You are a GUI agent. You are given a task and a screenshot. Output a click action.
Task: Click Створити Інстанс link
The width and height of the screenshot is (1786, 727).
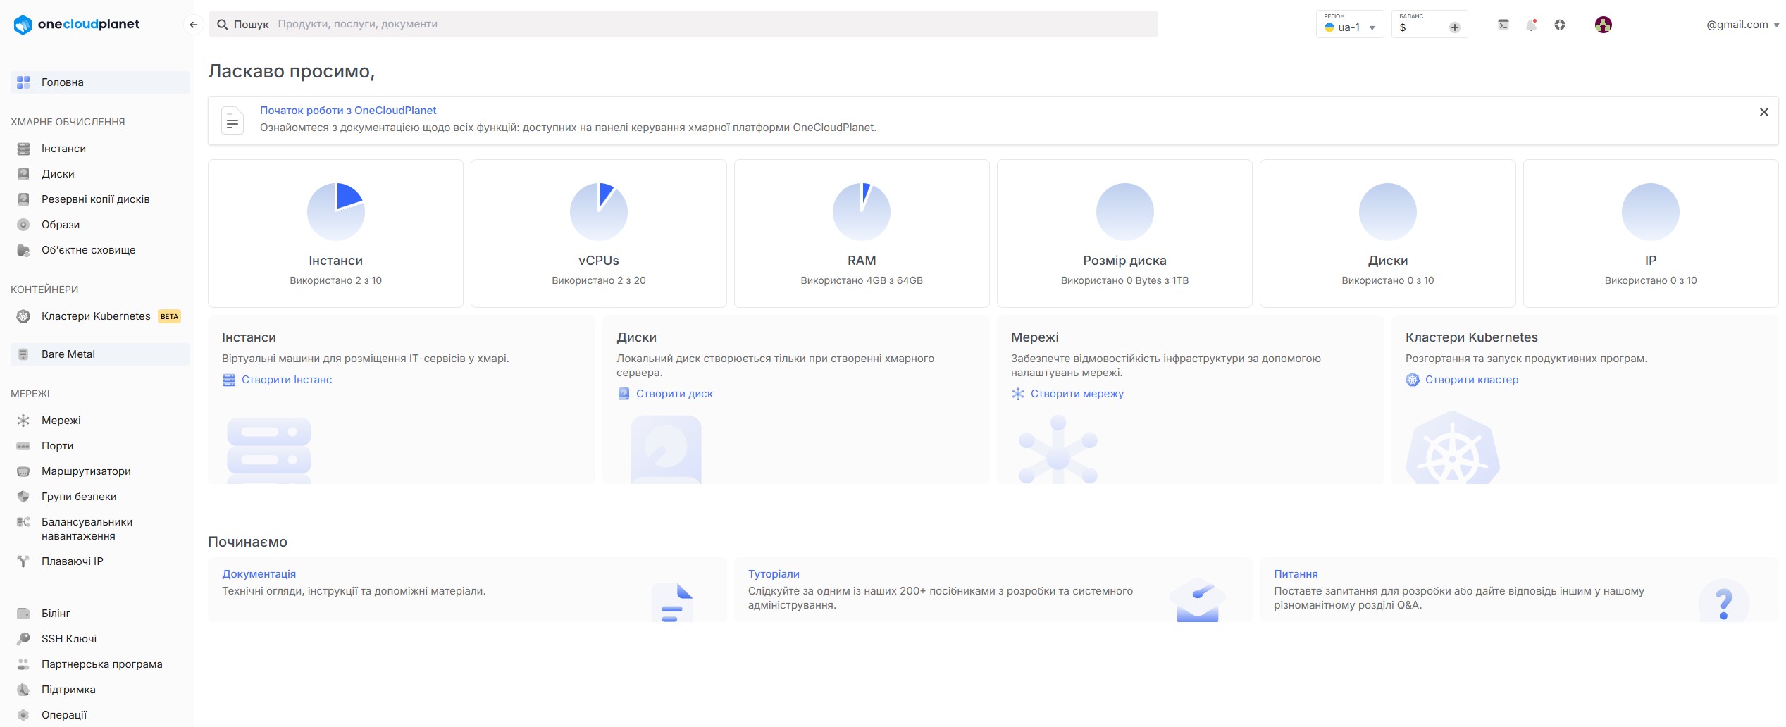[x=286, y=380]
